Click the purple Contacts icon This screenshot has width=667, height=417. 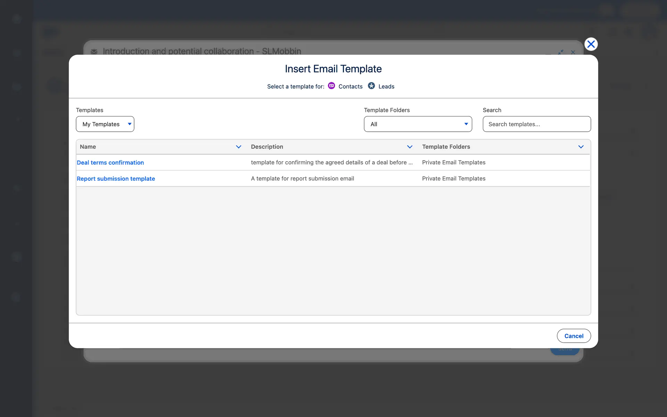coord(331,86)
